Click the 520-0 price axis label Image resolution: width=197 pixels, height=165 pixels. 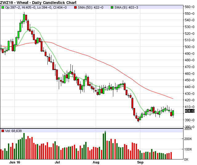pos(190,34)
